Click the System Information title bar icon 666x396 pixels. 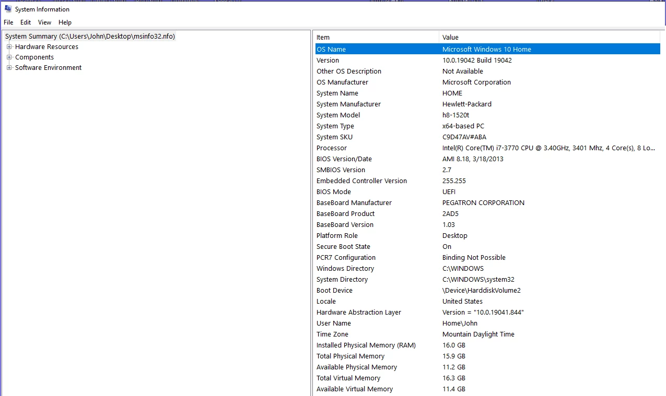[8, 9]
